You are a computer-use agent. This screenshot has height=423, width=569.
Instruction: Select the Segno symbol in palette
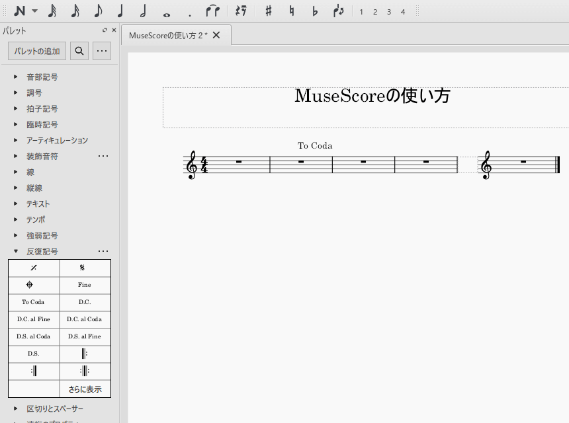tap(85, 268)
